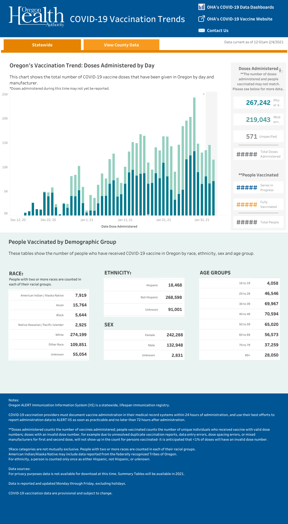This screenshot has height=524, width=288.
Task: Select the Pfizer 267,242 doses card
Action: click(x=258, y=102)
